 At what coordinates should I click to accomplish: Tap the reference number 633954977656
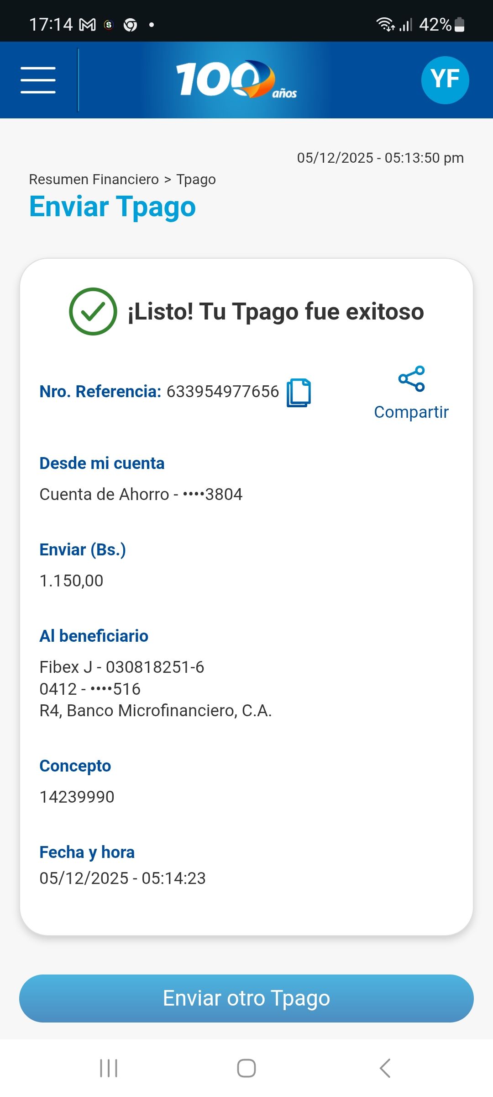[223, 392]
